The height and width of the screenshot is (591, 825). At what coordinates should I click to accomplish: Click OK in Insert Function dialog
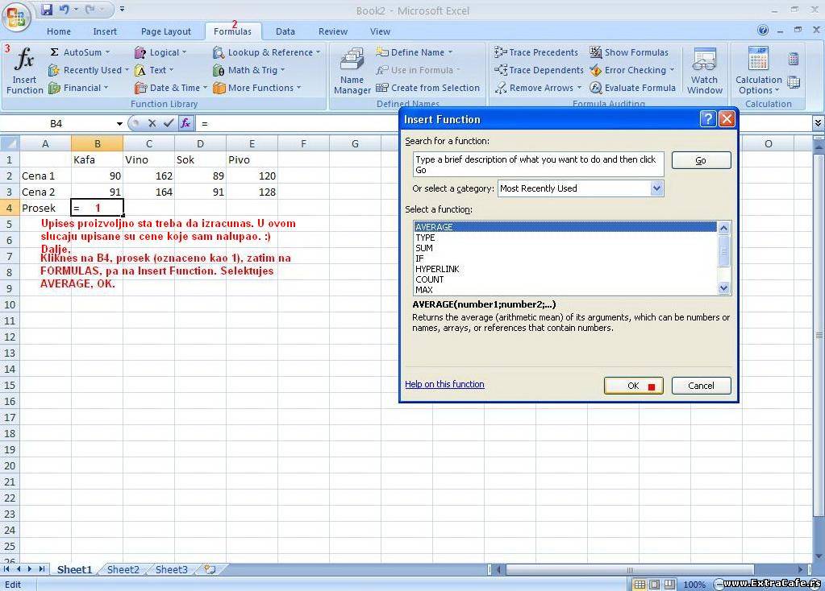pos(634,386)
